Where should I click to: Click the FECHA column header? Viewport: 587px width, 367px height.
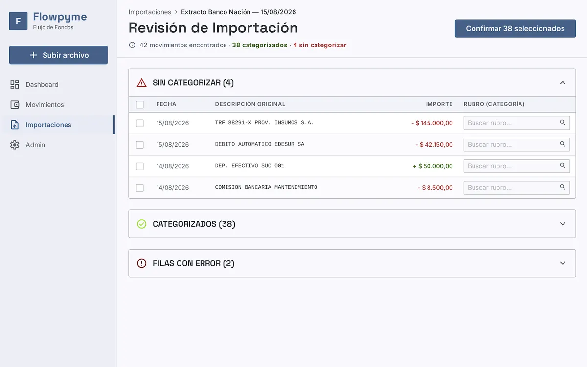(166, 104)
